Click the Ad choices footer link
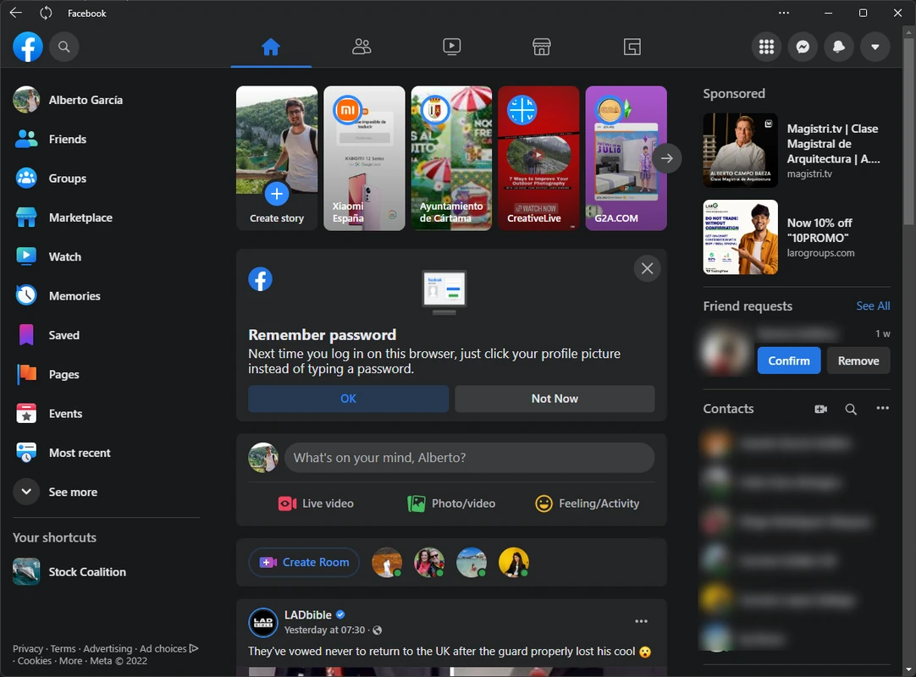This screenshot has height=677, width=916. [168, 648]
